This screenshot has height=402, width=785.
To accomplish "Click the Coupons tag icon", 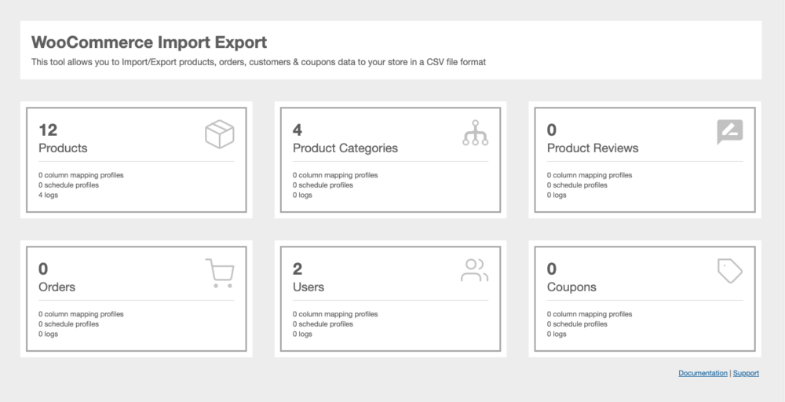I will [729, 271].
